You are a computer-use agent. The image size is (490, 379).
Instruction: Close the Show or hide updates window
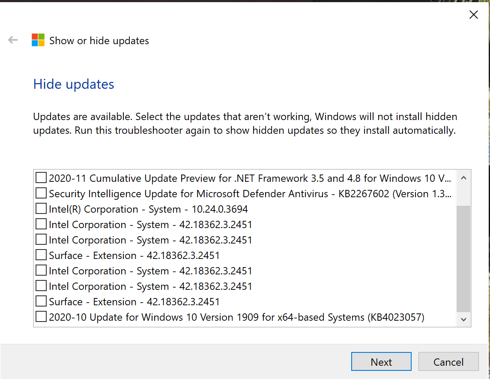point(473,15)
